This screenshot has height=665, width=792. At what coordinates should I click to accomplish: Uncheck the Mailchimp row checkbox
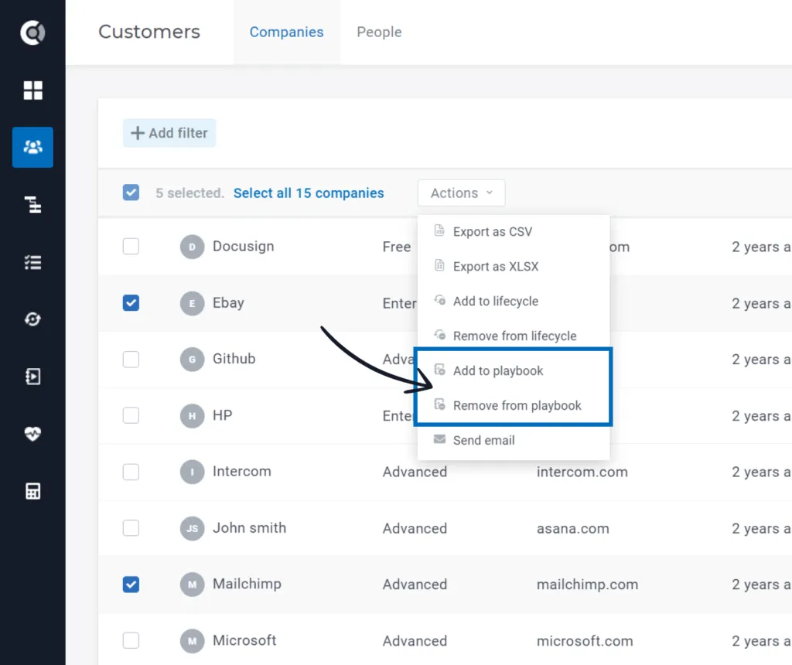[x=131, y=585]
